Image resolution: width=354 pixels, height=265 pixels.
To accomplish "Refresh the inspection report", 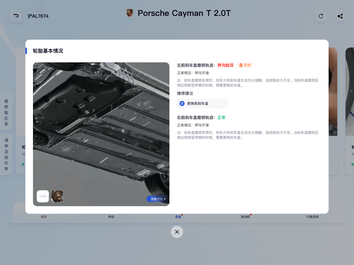I will click(x=321, y=16).
